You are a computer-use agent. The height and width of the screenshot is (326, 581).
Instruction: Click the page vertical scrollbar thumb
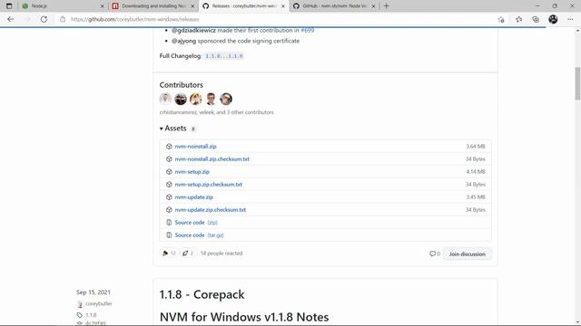[577, 83]
